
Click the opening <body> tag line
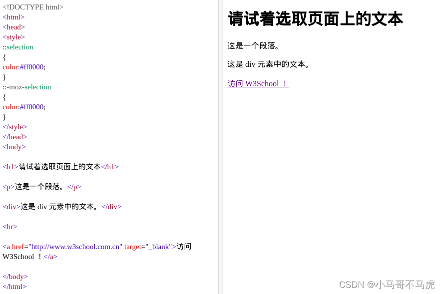pyautogui.click(x=14, y=147)
